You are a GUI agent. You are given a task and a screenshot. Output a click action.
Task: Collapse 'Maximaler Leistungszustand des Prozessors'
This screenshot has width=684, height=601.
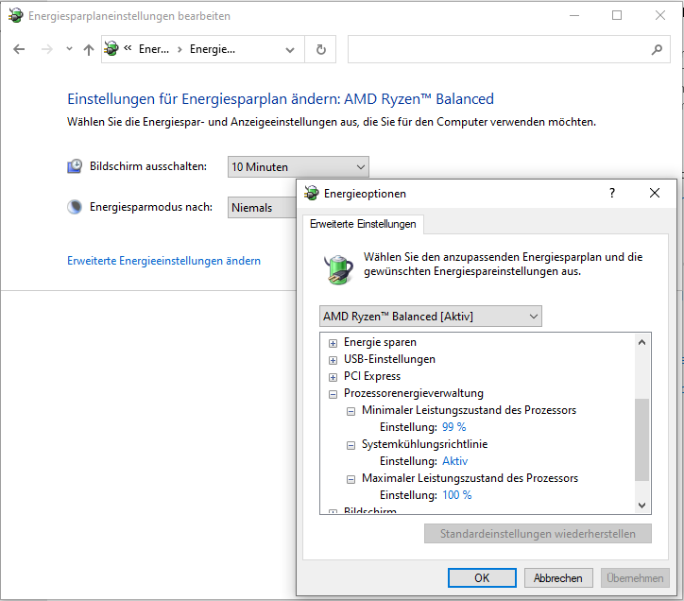(351, 479)
